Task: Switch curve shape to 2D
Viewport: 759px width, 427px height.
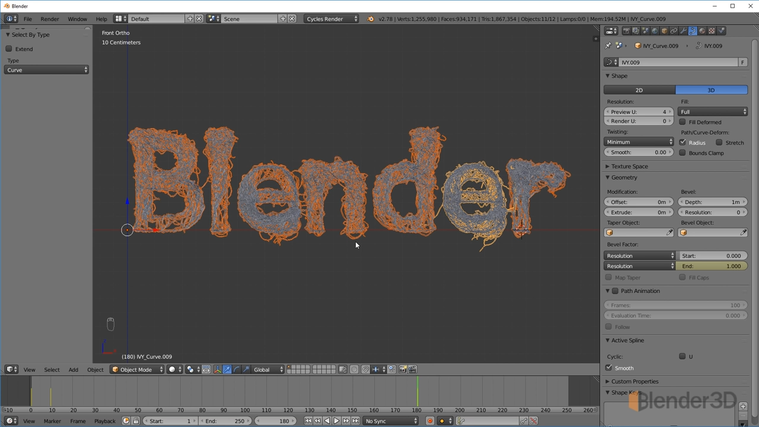Action: pos(639,90)
